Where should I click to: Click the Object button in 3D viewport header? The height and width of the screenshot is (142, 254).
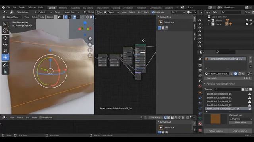50,17
